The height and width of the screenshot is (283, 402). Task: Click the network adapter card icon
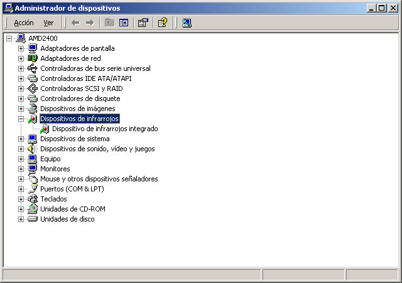click(x=33, y=58)
